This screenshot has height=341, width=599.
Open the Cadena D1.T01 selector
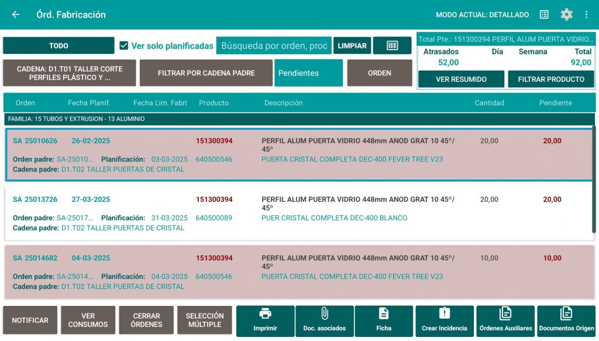click(x=70, y=73)
